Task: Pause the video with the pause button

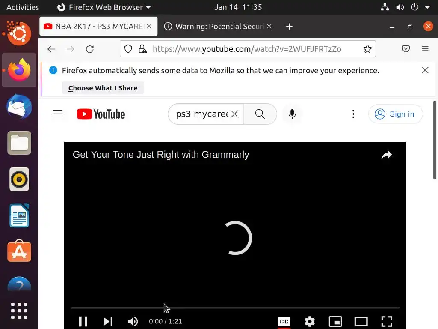Action: click(x=83, y=321)
